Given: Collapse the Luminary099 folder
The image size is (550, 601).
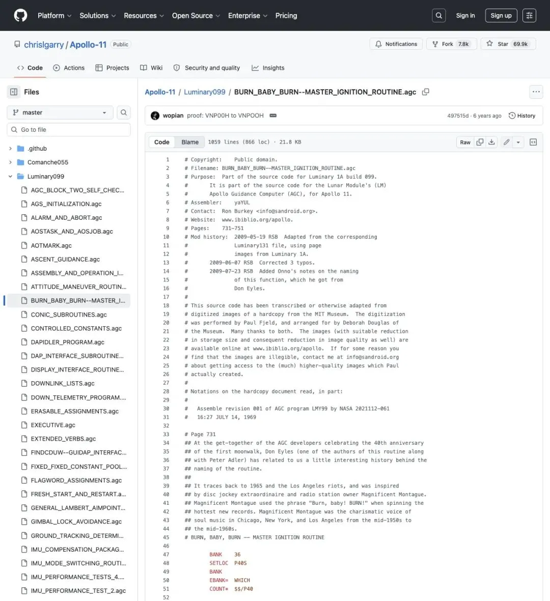Looking at the screenshot, I should click(10, 176).
